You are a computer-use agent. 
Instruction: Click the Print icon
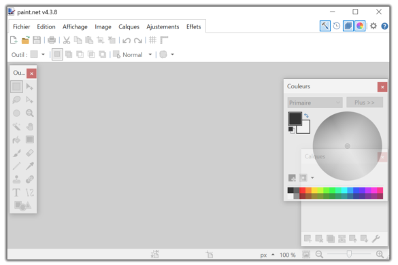(52, 40)
